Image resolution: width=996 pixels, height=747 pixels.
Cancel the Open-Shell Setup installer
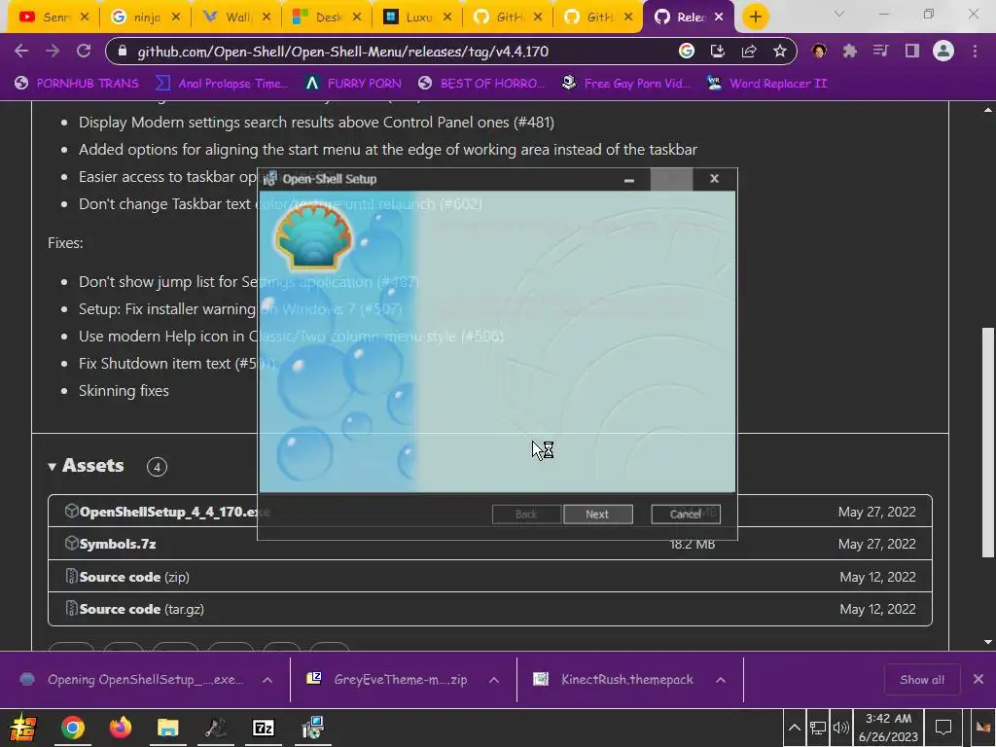coord(686,514)
